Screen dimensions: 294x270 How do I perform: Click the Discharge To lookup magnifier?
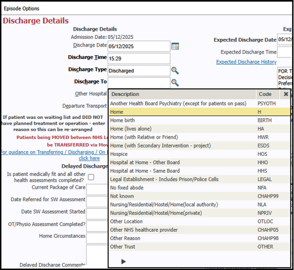point(175,83)
